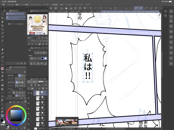Select the Fill bucket tool
This screenshot has width=174, height=130.
[x=2, y=85]
